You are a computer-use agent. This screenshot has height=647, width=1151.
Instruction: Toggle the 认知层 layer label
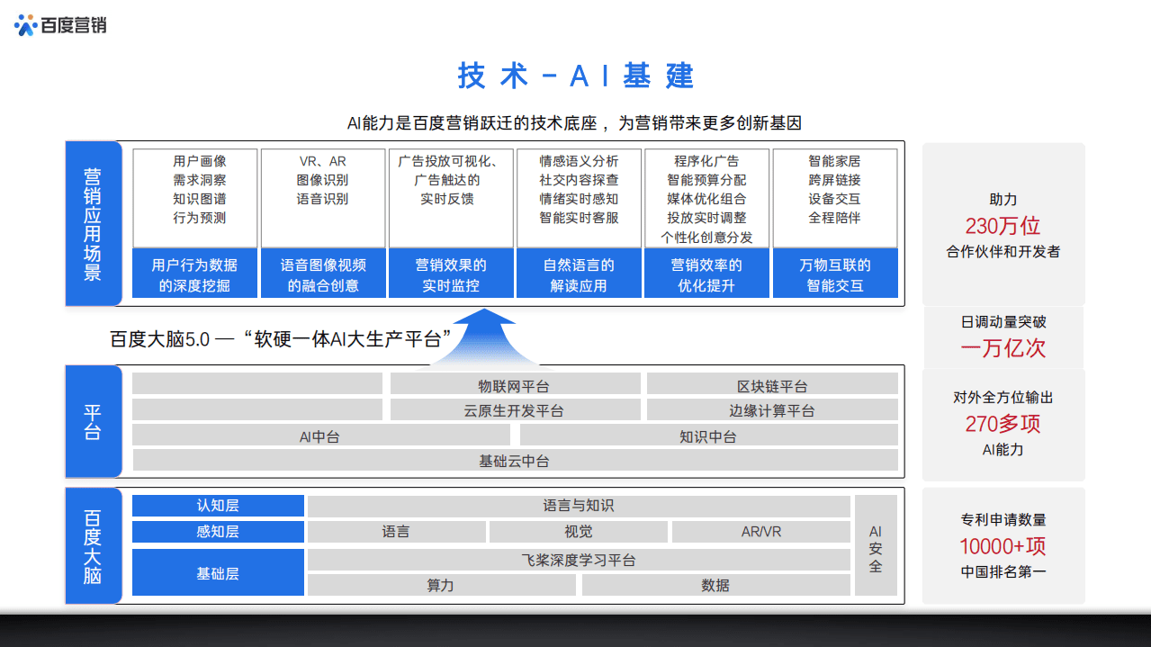coord(218,505)
